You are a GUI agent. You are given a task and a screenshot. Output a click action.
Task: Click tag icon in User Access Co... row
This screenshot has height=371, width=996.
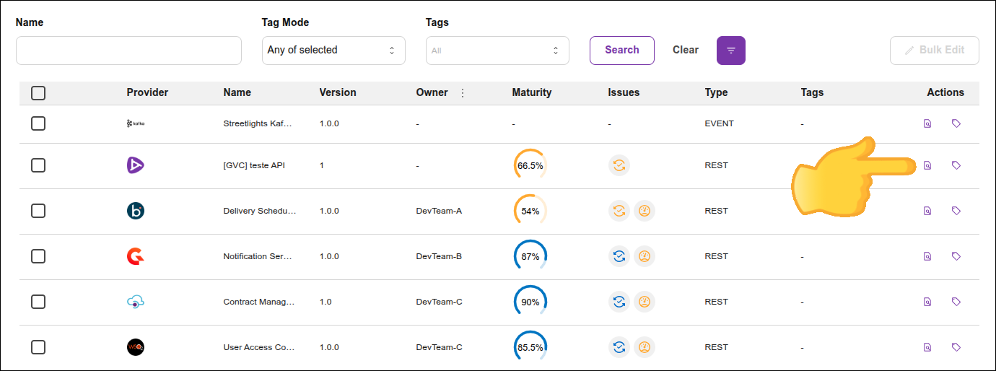(956, 347)
